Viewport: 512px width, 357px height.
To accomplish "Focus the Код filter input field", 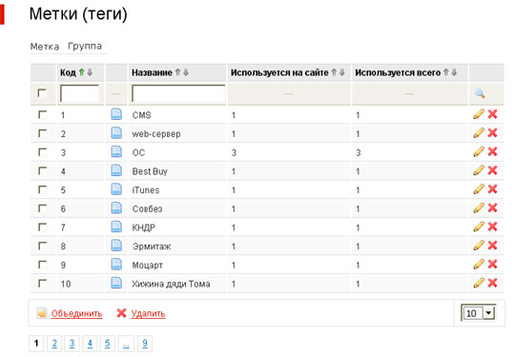I will [x=80, y=94].
